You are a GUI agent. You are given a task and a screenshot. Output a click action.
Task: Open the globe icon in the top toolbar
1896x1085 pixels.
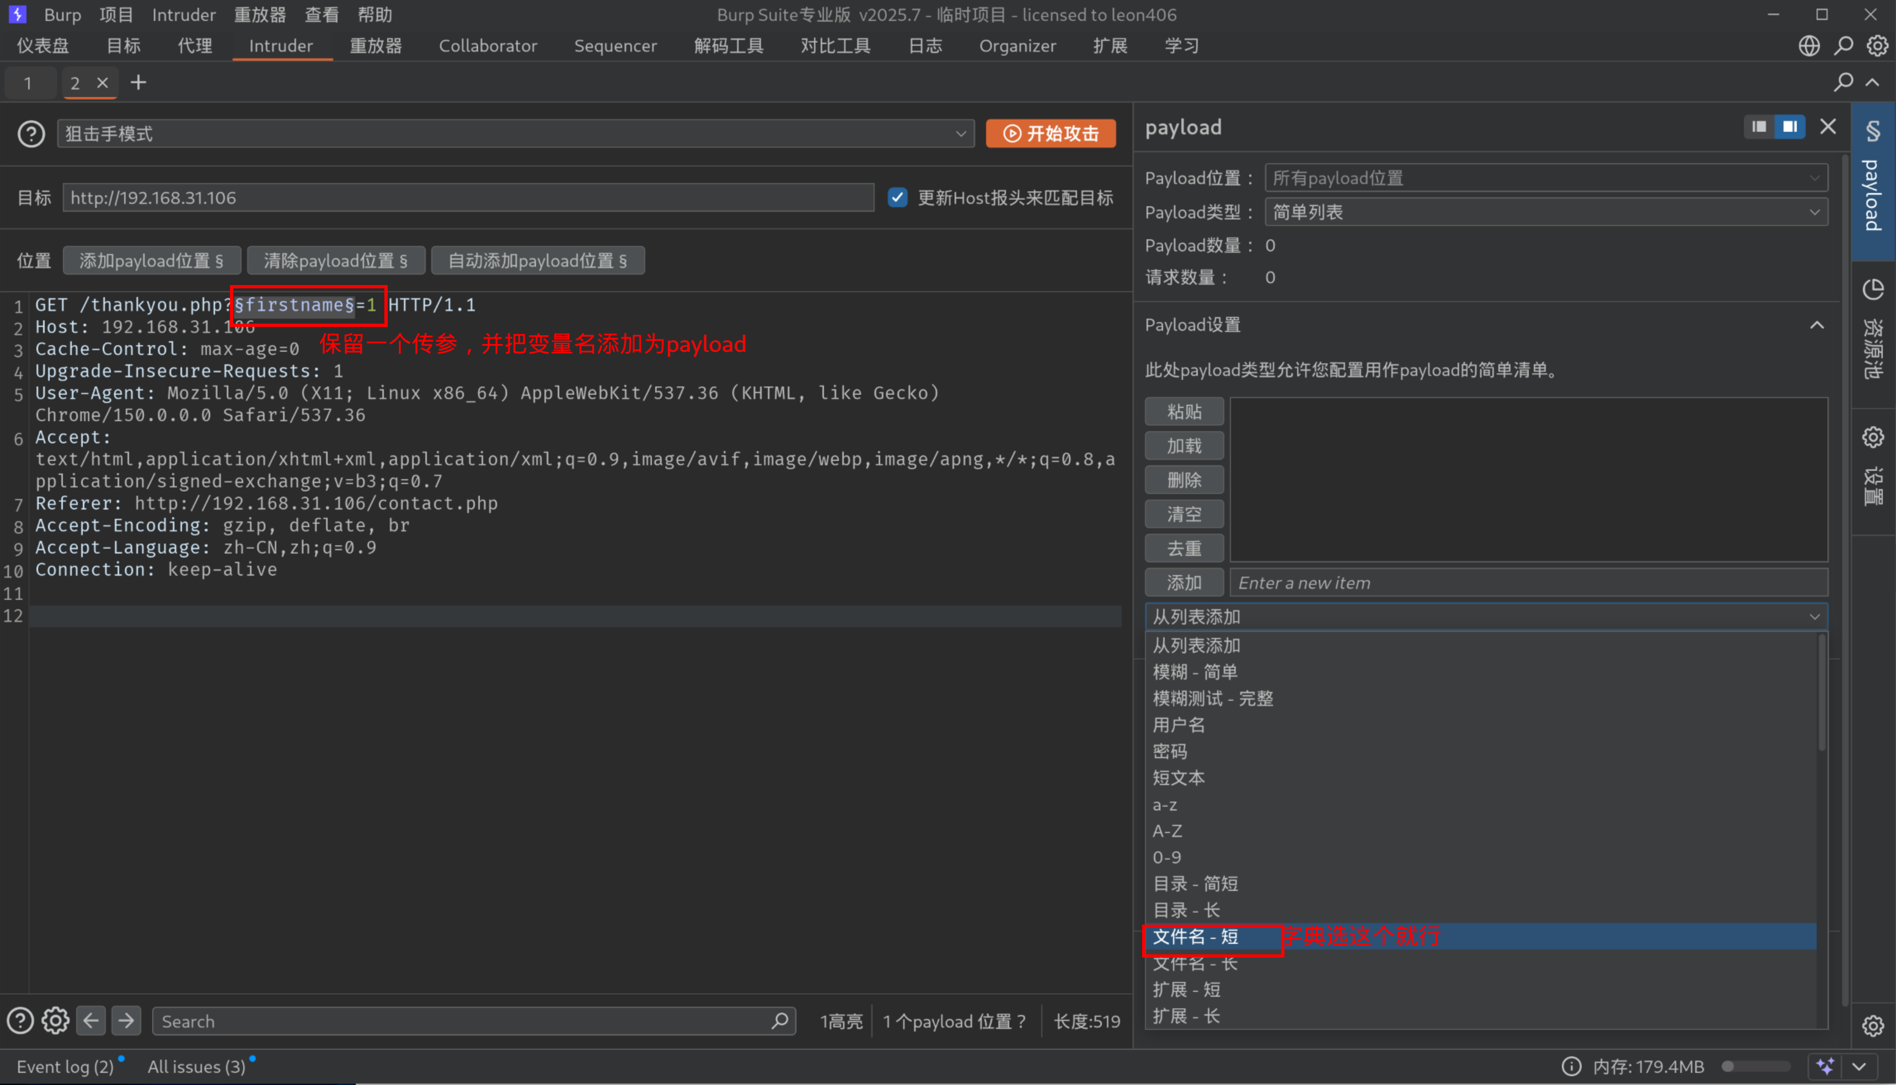click(x=1809, y=45)
